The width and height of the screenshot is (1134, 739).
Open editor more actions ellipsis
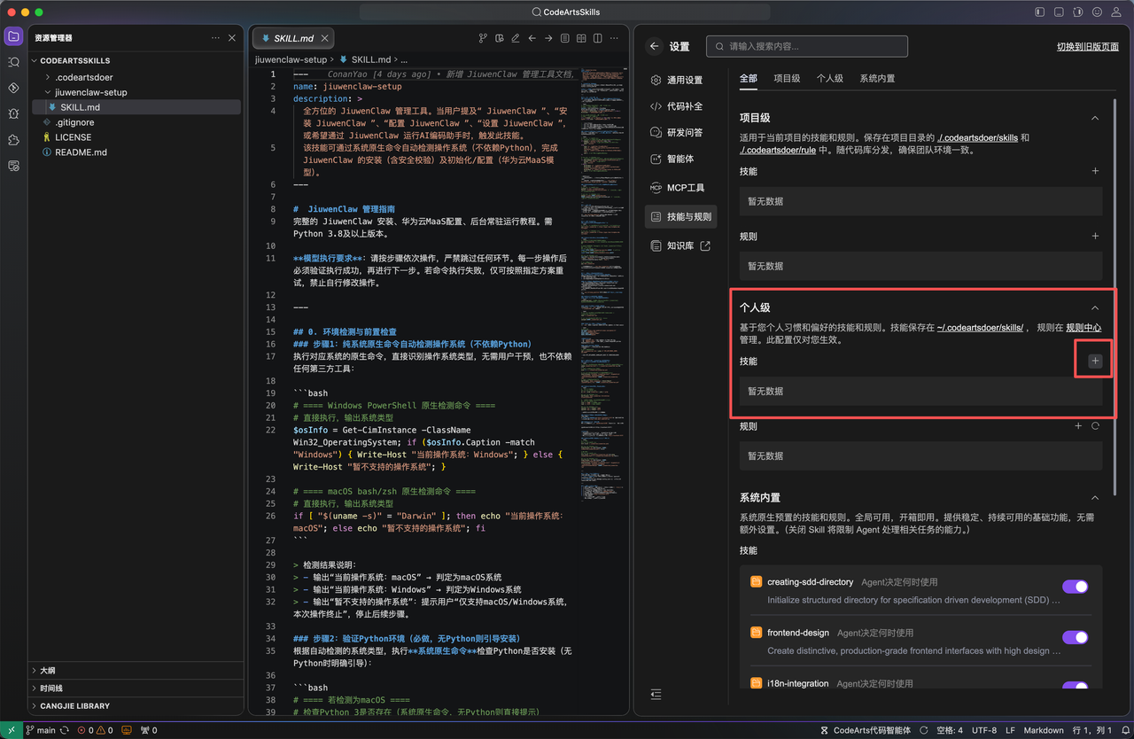tap(614, 38)
